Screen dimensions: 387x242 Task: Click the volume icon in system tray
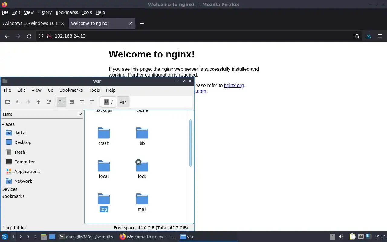pyautogui.click(x=341, y=237)
